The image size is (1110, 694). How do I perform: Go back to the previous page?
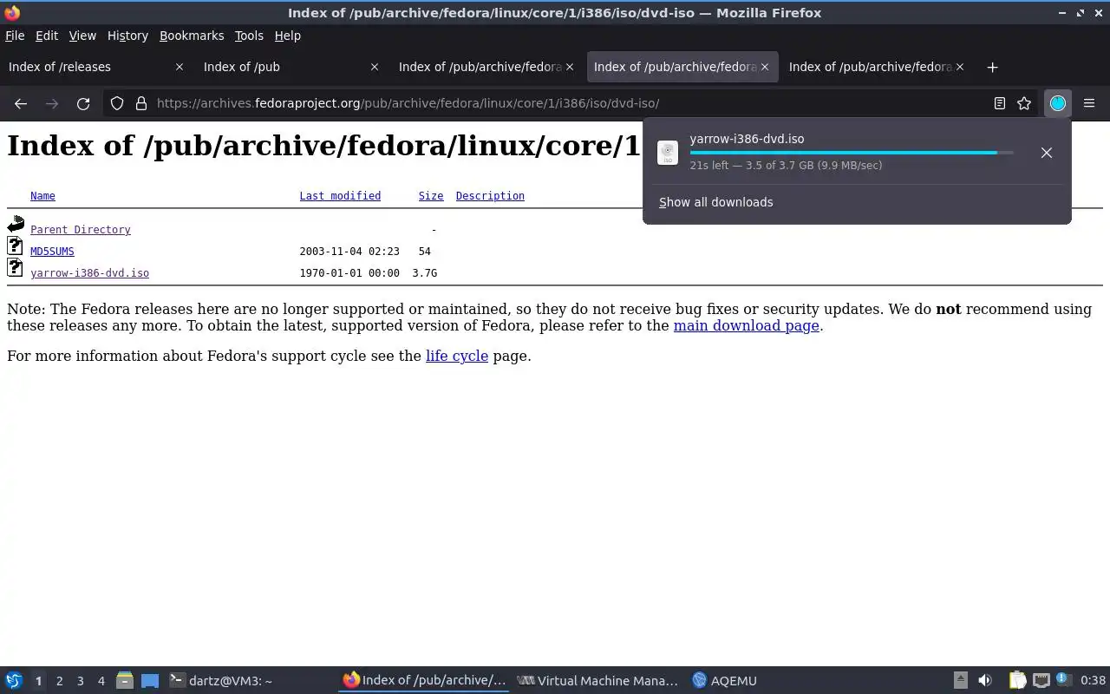pyautogui.click(x=21, y=103)
